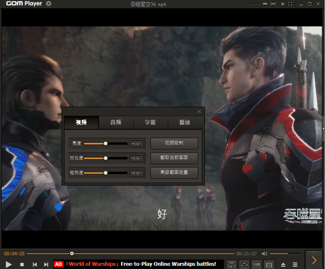The width and height of the screenshot is (325, 269).
Task: Reset the 亮度 brightness value
Action: pos(137,144)
